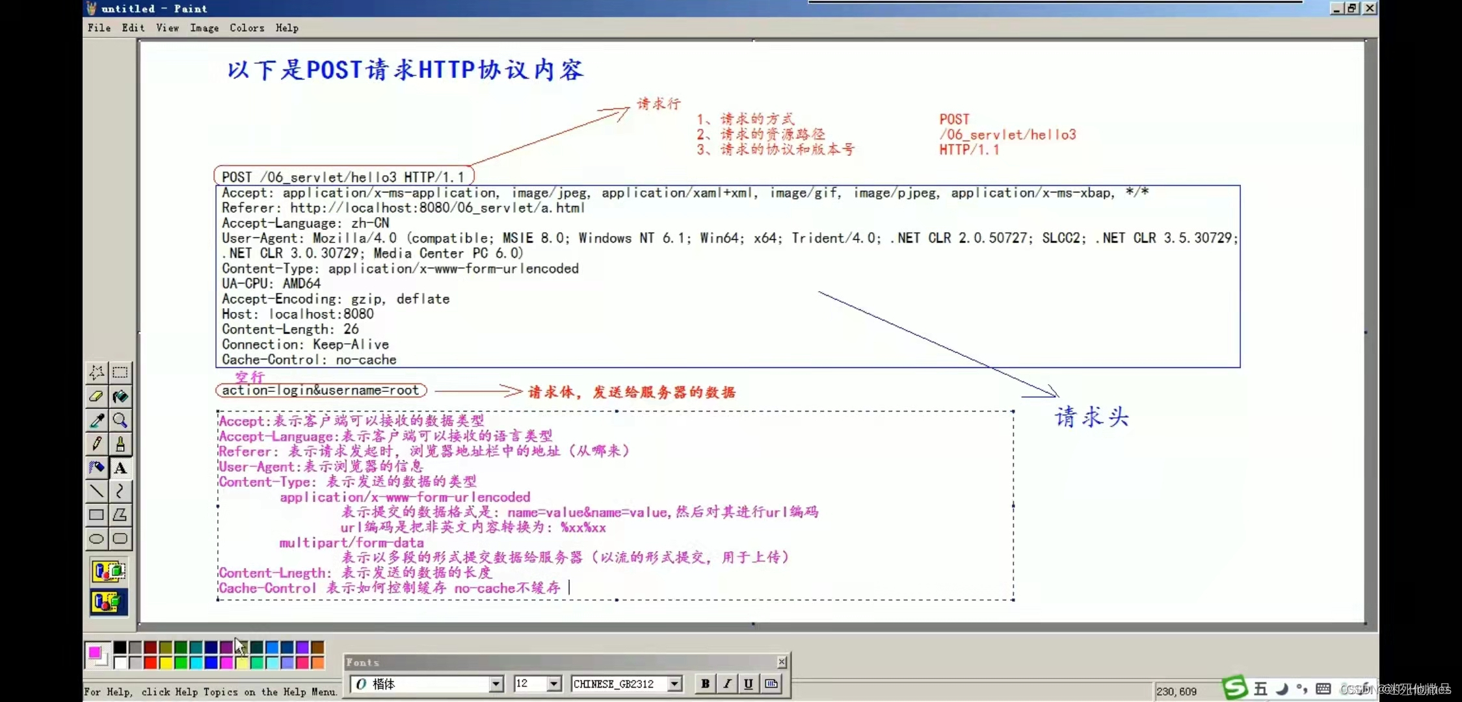Open the Help menu

coord(287,28)
